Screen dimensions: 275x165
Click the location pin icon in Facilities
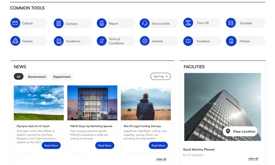pos(228,131)
